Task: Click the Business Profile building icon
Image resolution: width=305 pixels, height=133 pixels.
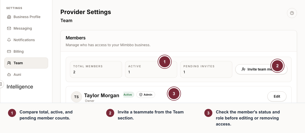Action: [x=9, y=17]
